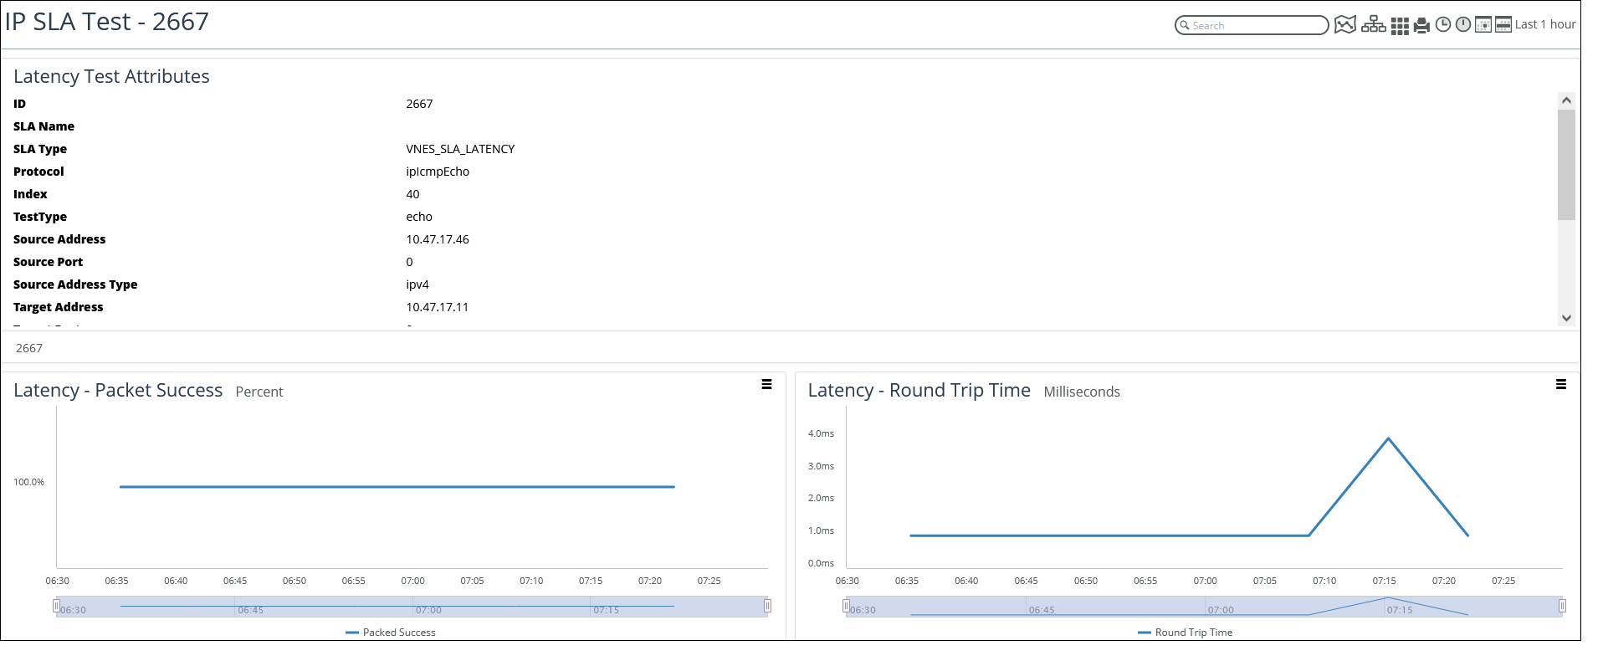Click the printer icon in the toolbar
This screenshot has height=661, width=1603.
(1421, 26)
